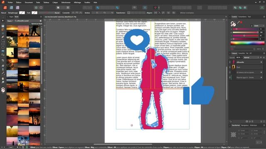This screenshot has width=266, height=149.
Task: Switch to the Échantillons tab
Action: pyautogui.click(x=242, y=17)
